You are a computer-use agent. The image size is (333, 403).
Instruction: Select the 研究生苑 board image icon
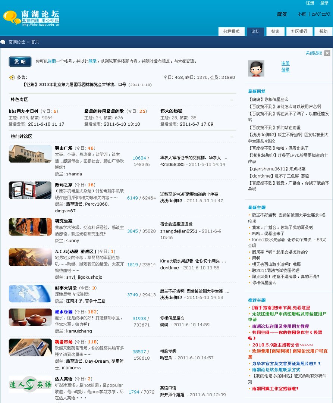point(30,227)
